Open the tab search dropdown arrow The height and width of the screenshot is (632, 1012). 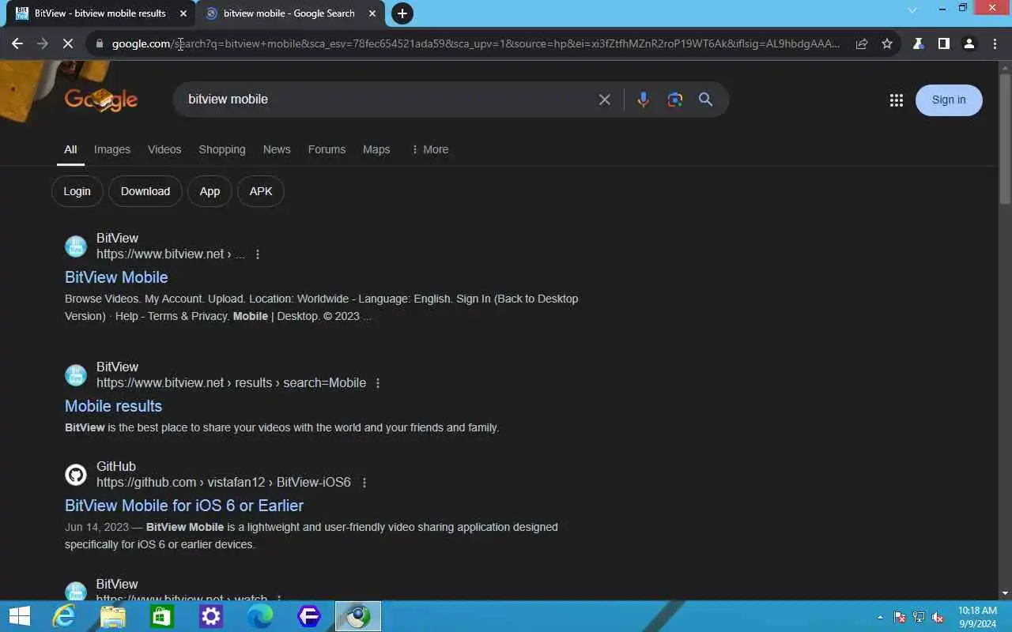click(912, 10)
